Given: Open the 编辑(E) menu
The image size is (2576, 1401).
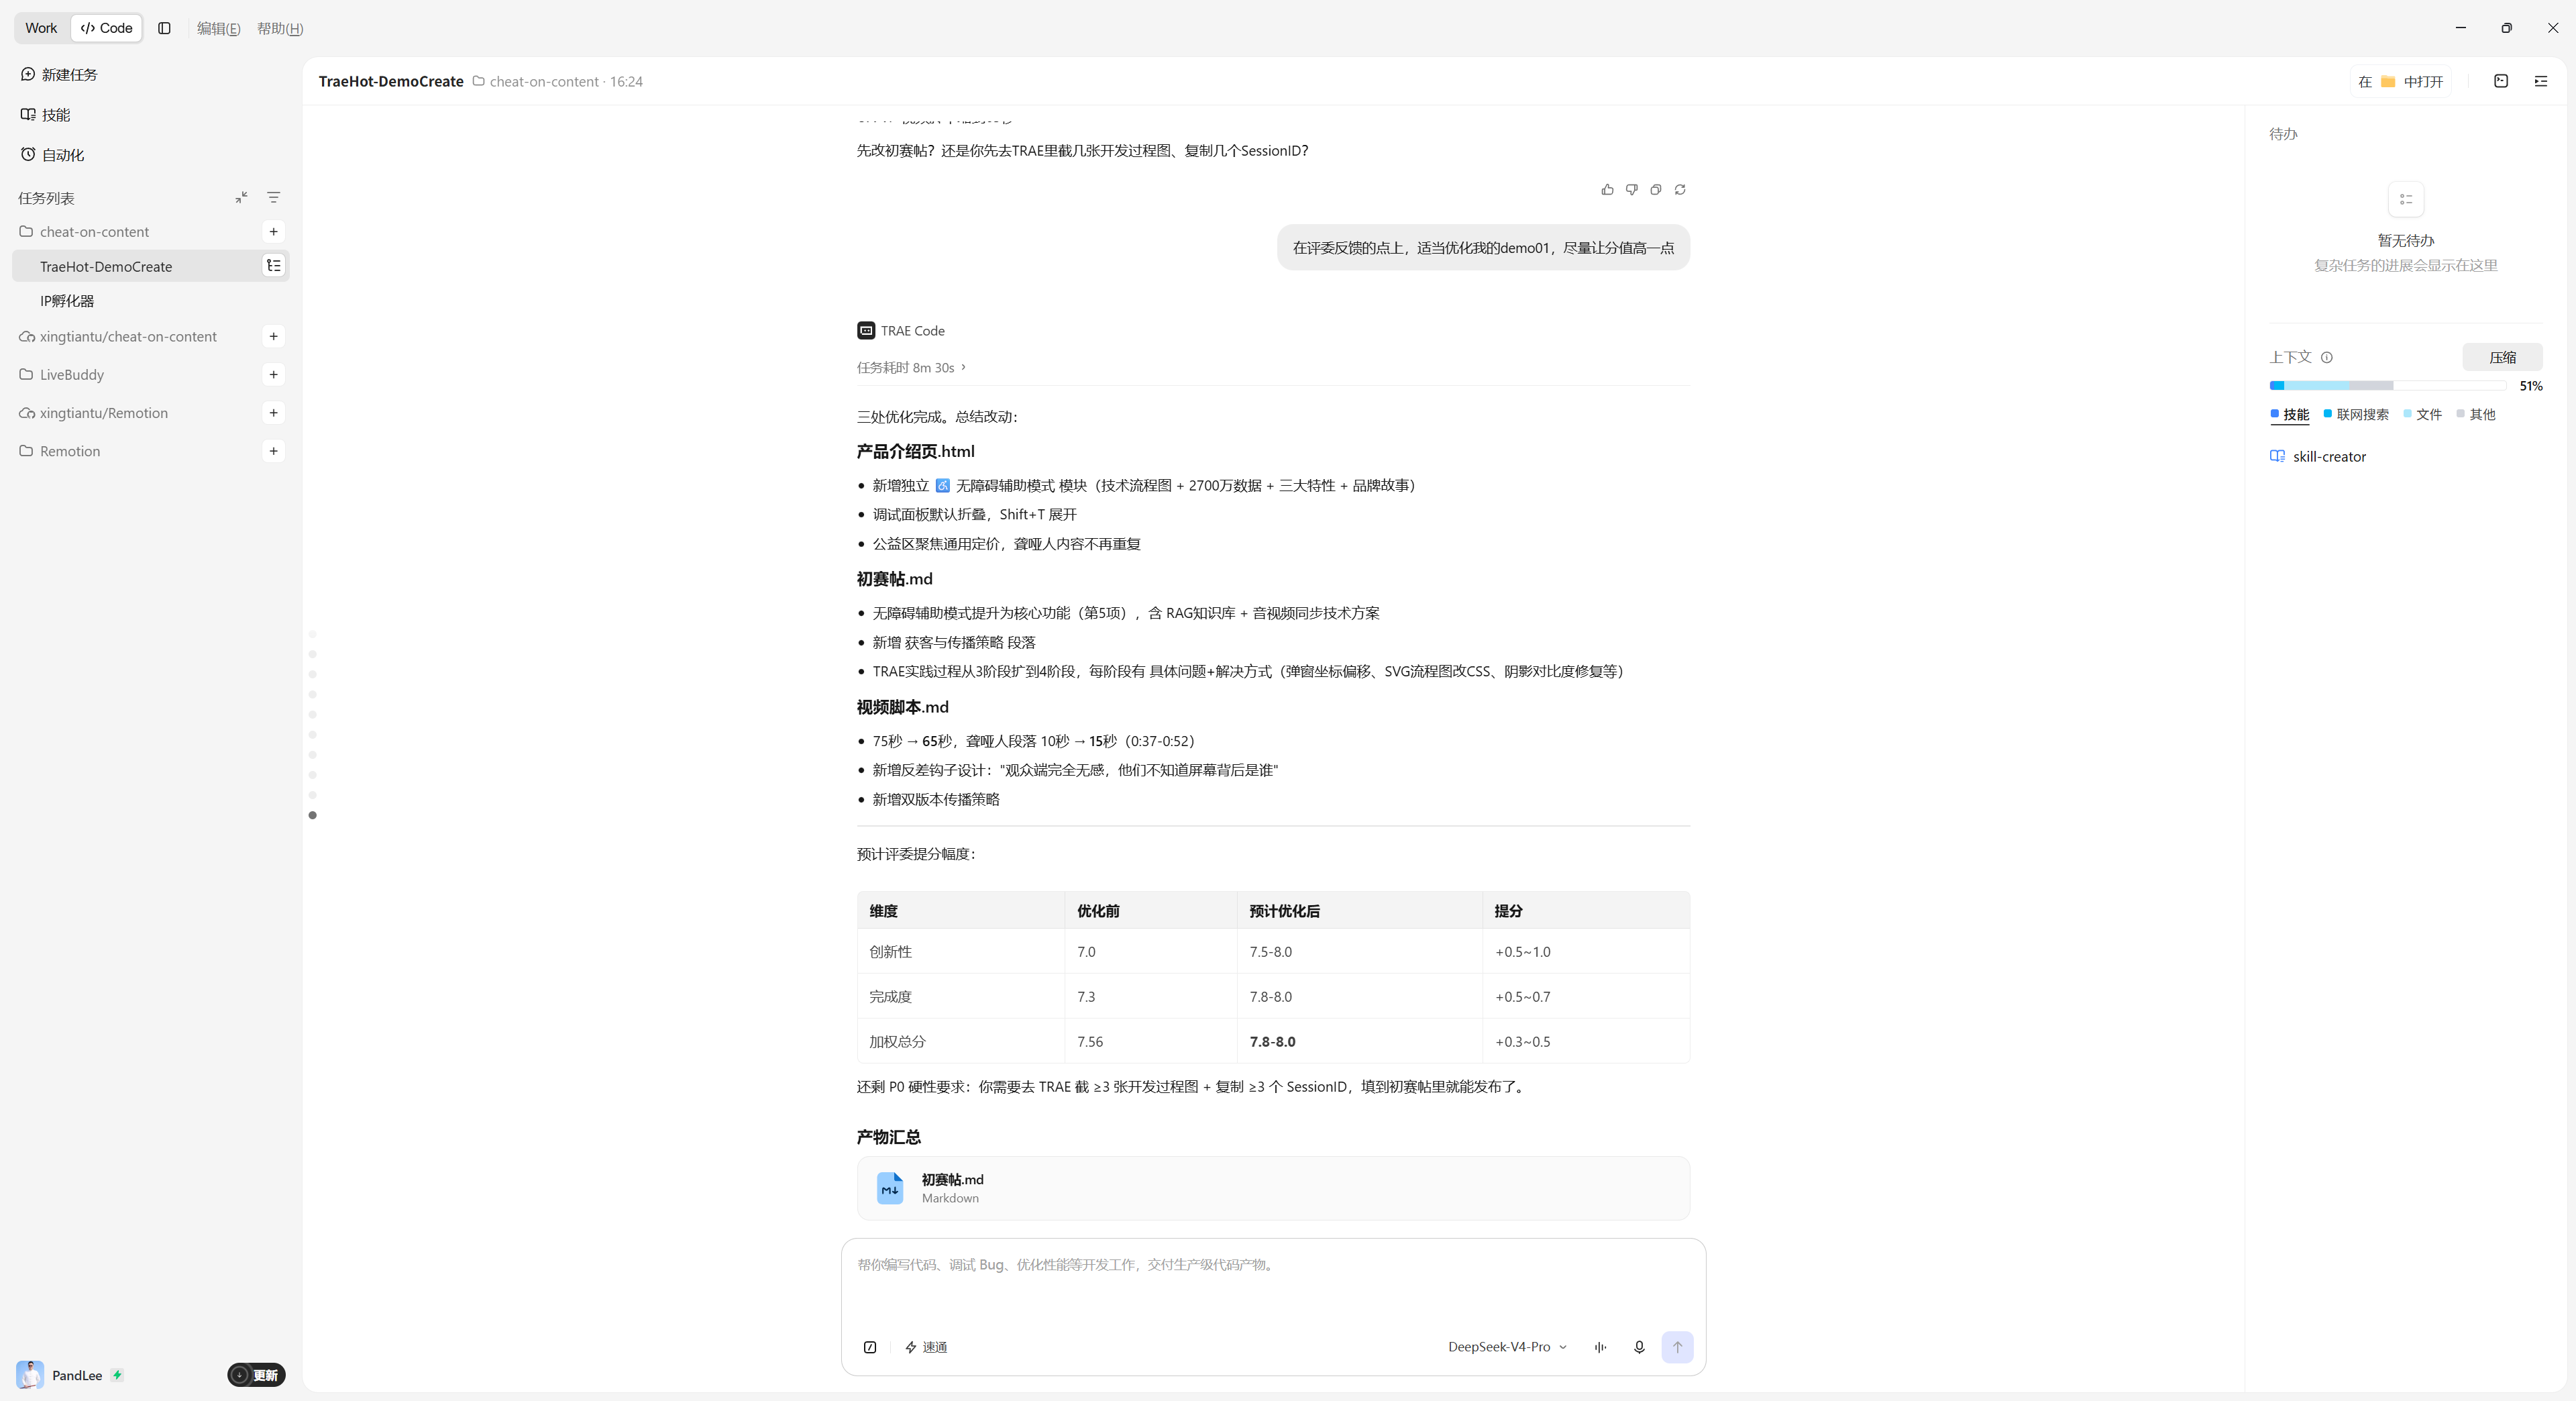Looking at the screenshot, I should click(218, 28).
